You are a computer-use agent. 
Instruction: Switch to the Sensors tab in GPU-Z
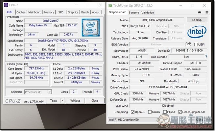(134, 13)
